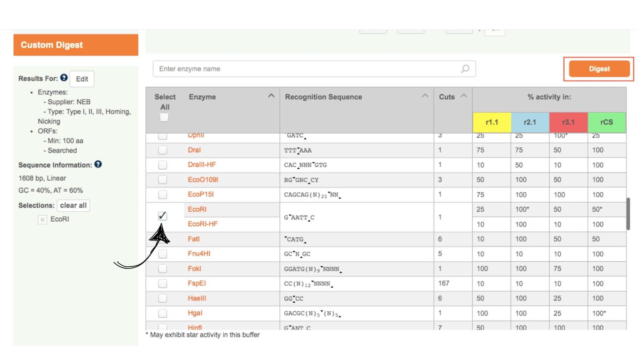This screenshot has width=638, height=358.
Task: Remove EcoRI using the x icon
Action: pyautogui.click(x=42, y=220)
